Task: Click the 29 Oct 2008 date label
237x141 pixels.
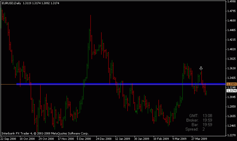Action: tap(46, 139)
